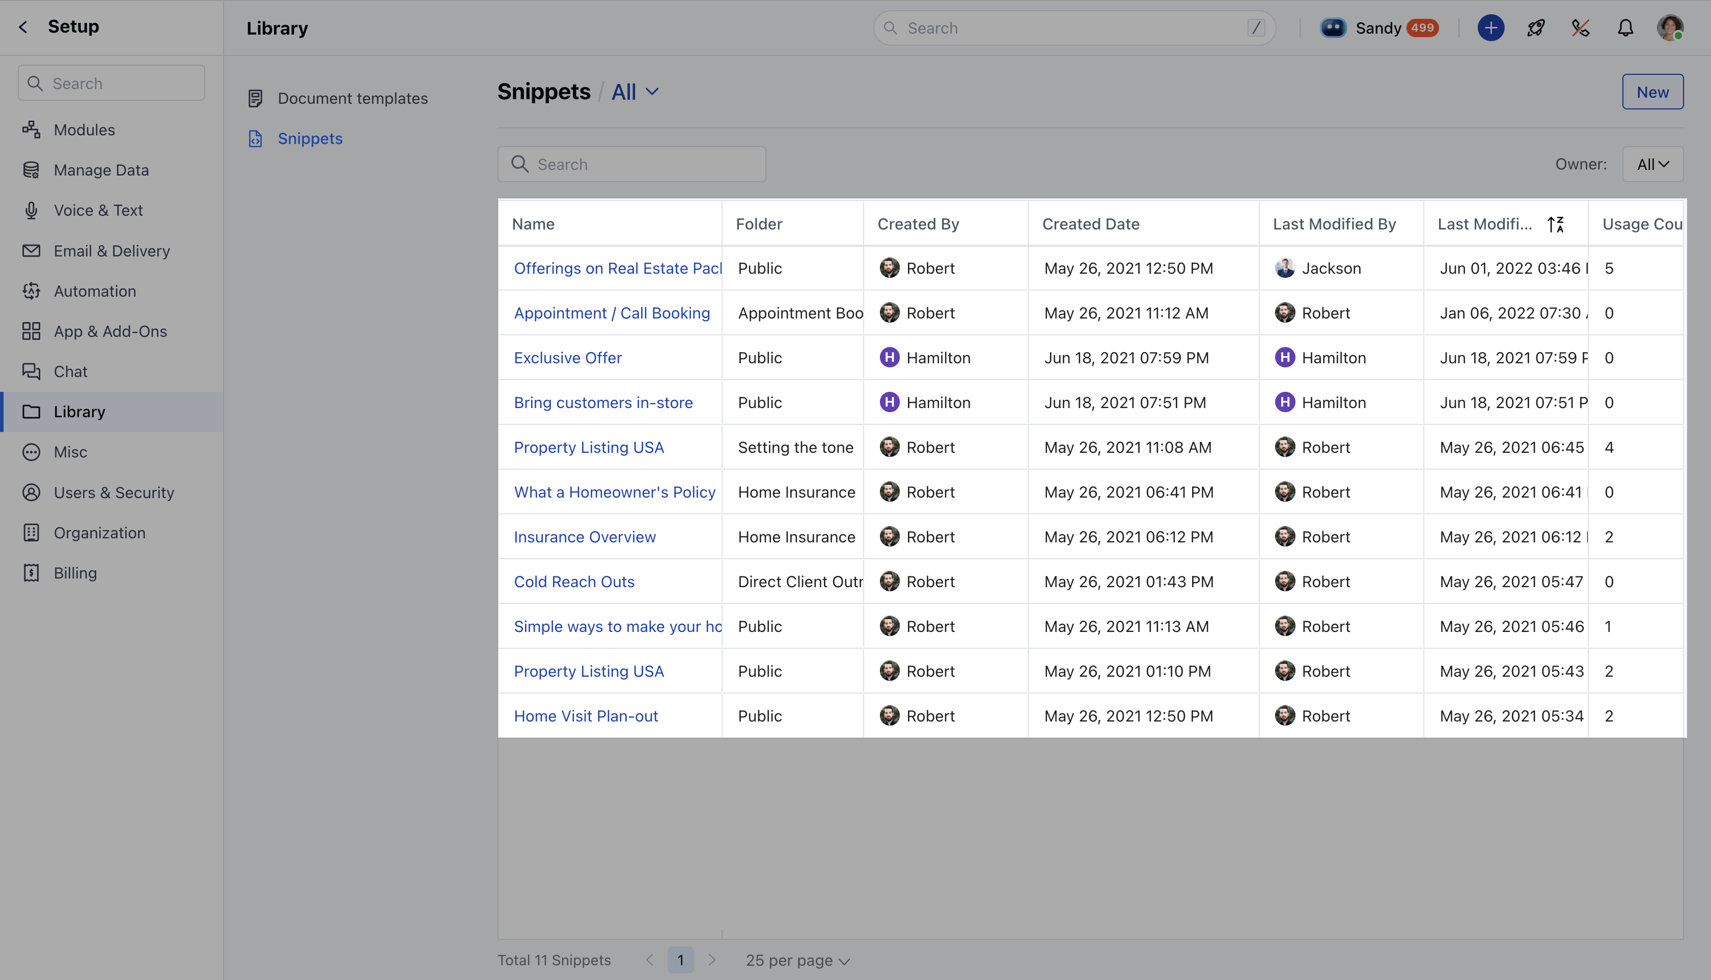1711x980 pixels.
Task: Click the snippets search field
Action: [x=631, y=164]
